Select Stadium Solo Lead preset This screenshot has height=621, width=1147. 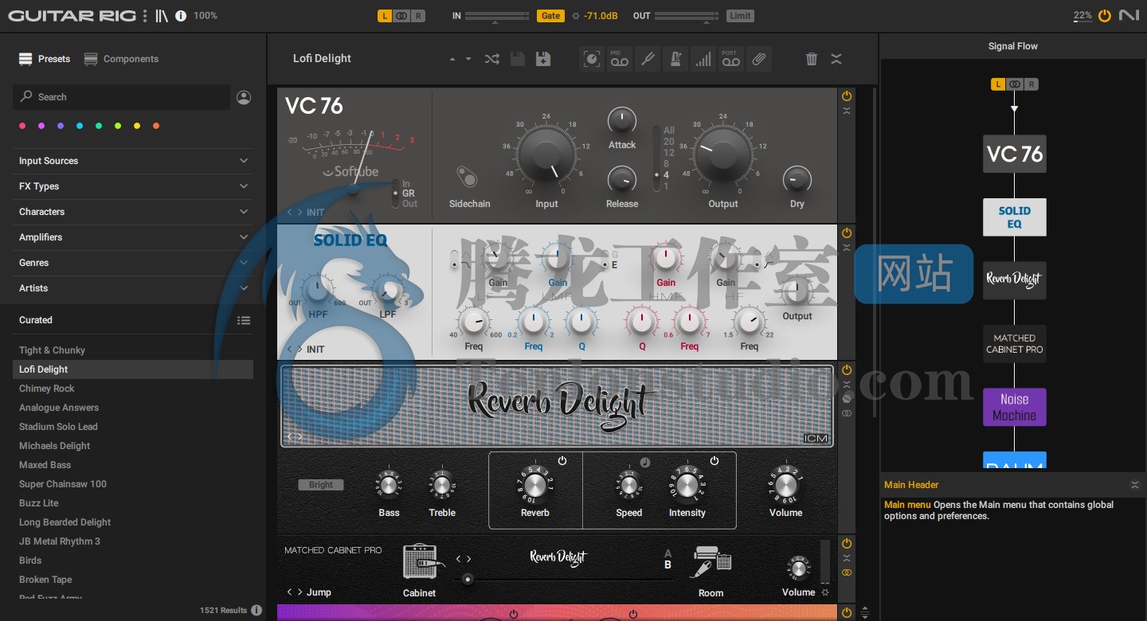pyautogui.click(x=133, y=427)
